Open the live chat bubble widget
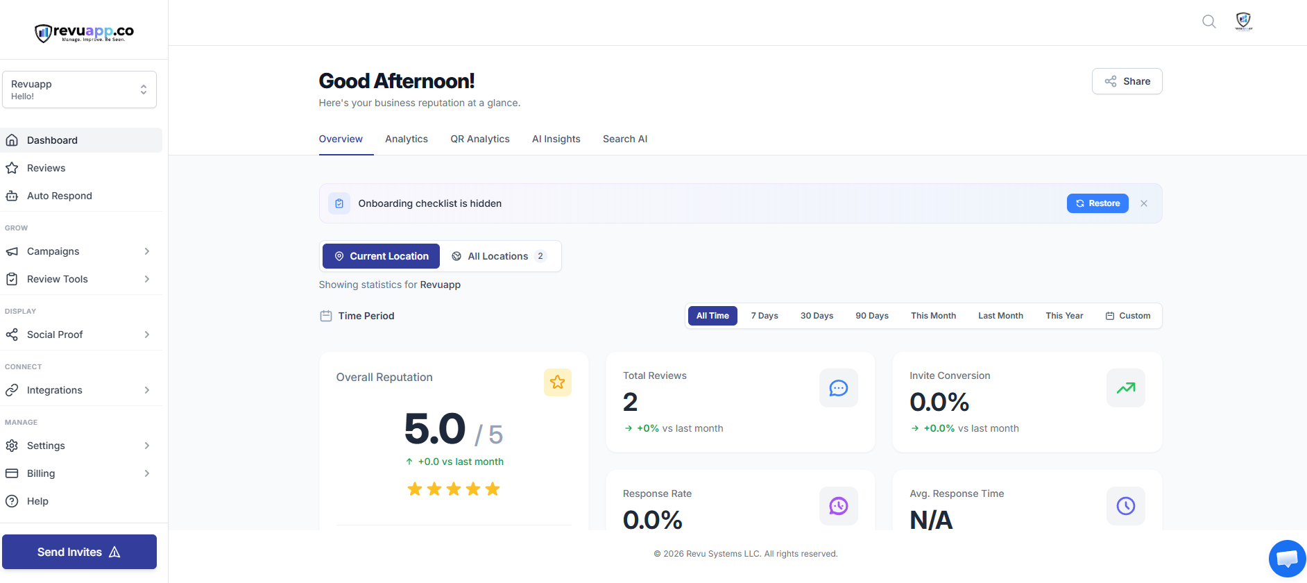 tap(1288, 559)
